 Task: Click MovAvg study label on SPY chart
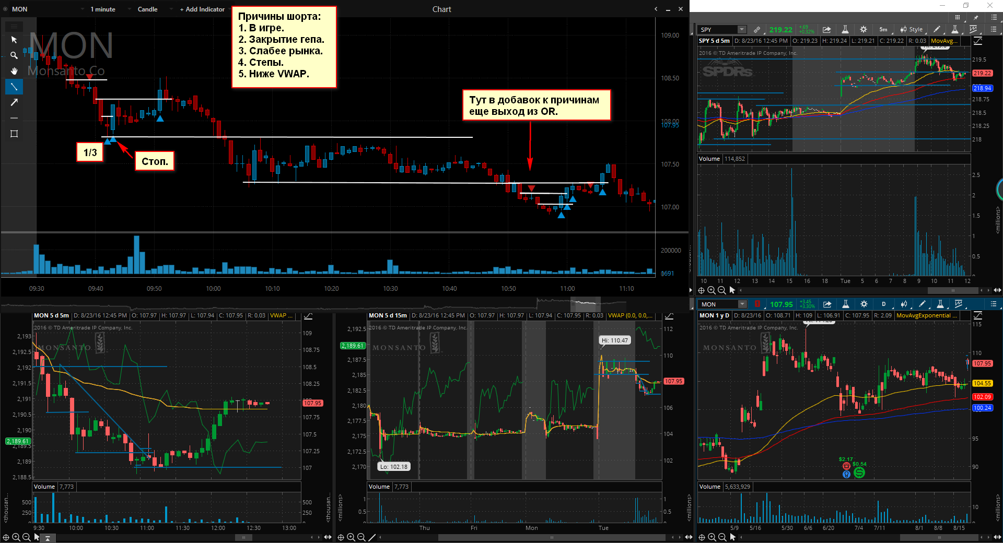tap(944, 41)
